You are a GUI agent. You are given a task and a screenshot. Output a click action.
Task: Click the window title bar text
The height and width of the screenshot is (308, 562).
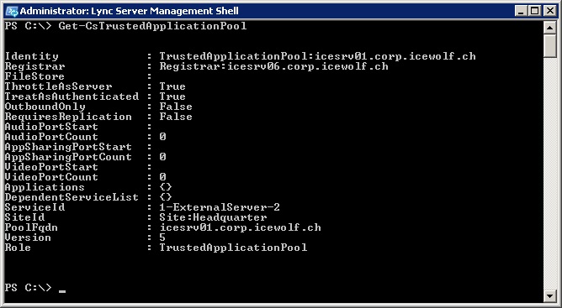(129, 11)
